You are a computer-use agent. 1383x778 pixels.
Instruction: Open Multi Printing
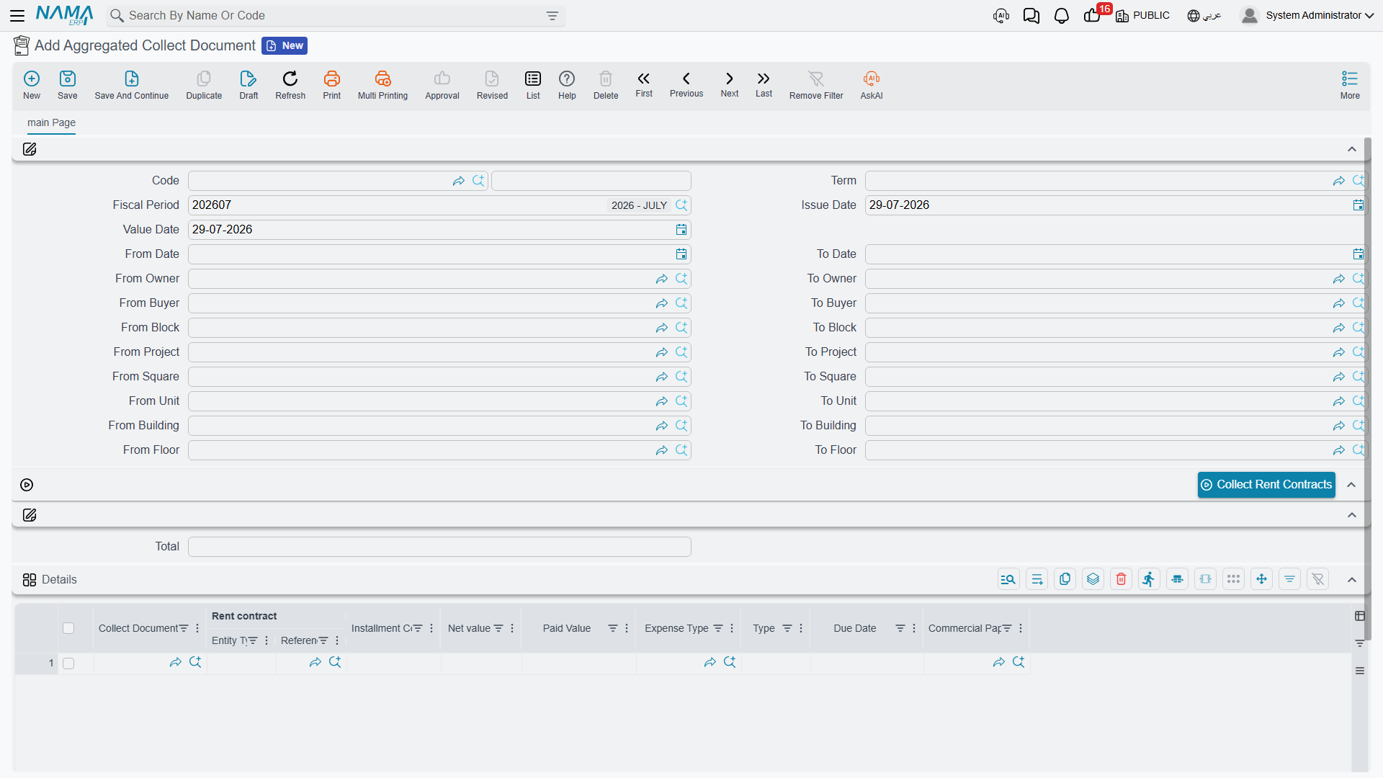(x=382, y=85)
